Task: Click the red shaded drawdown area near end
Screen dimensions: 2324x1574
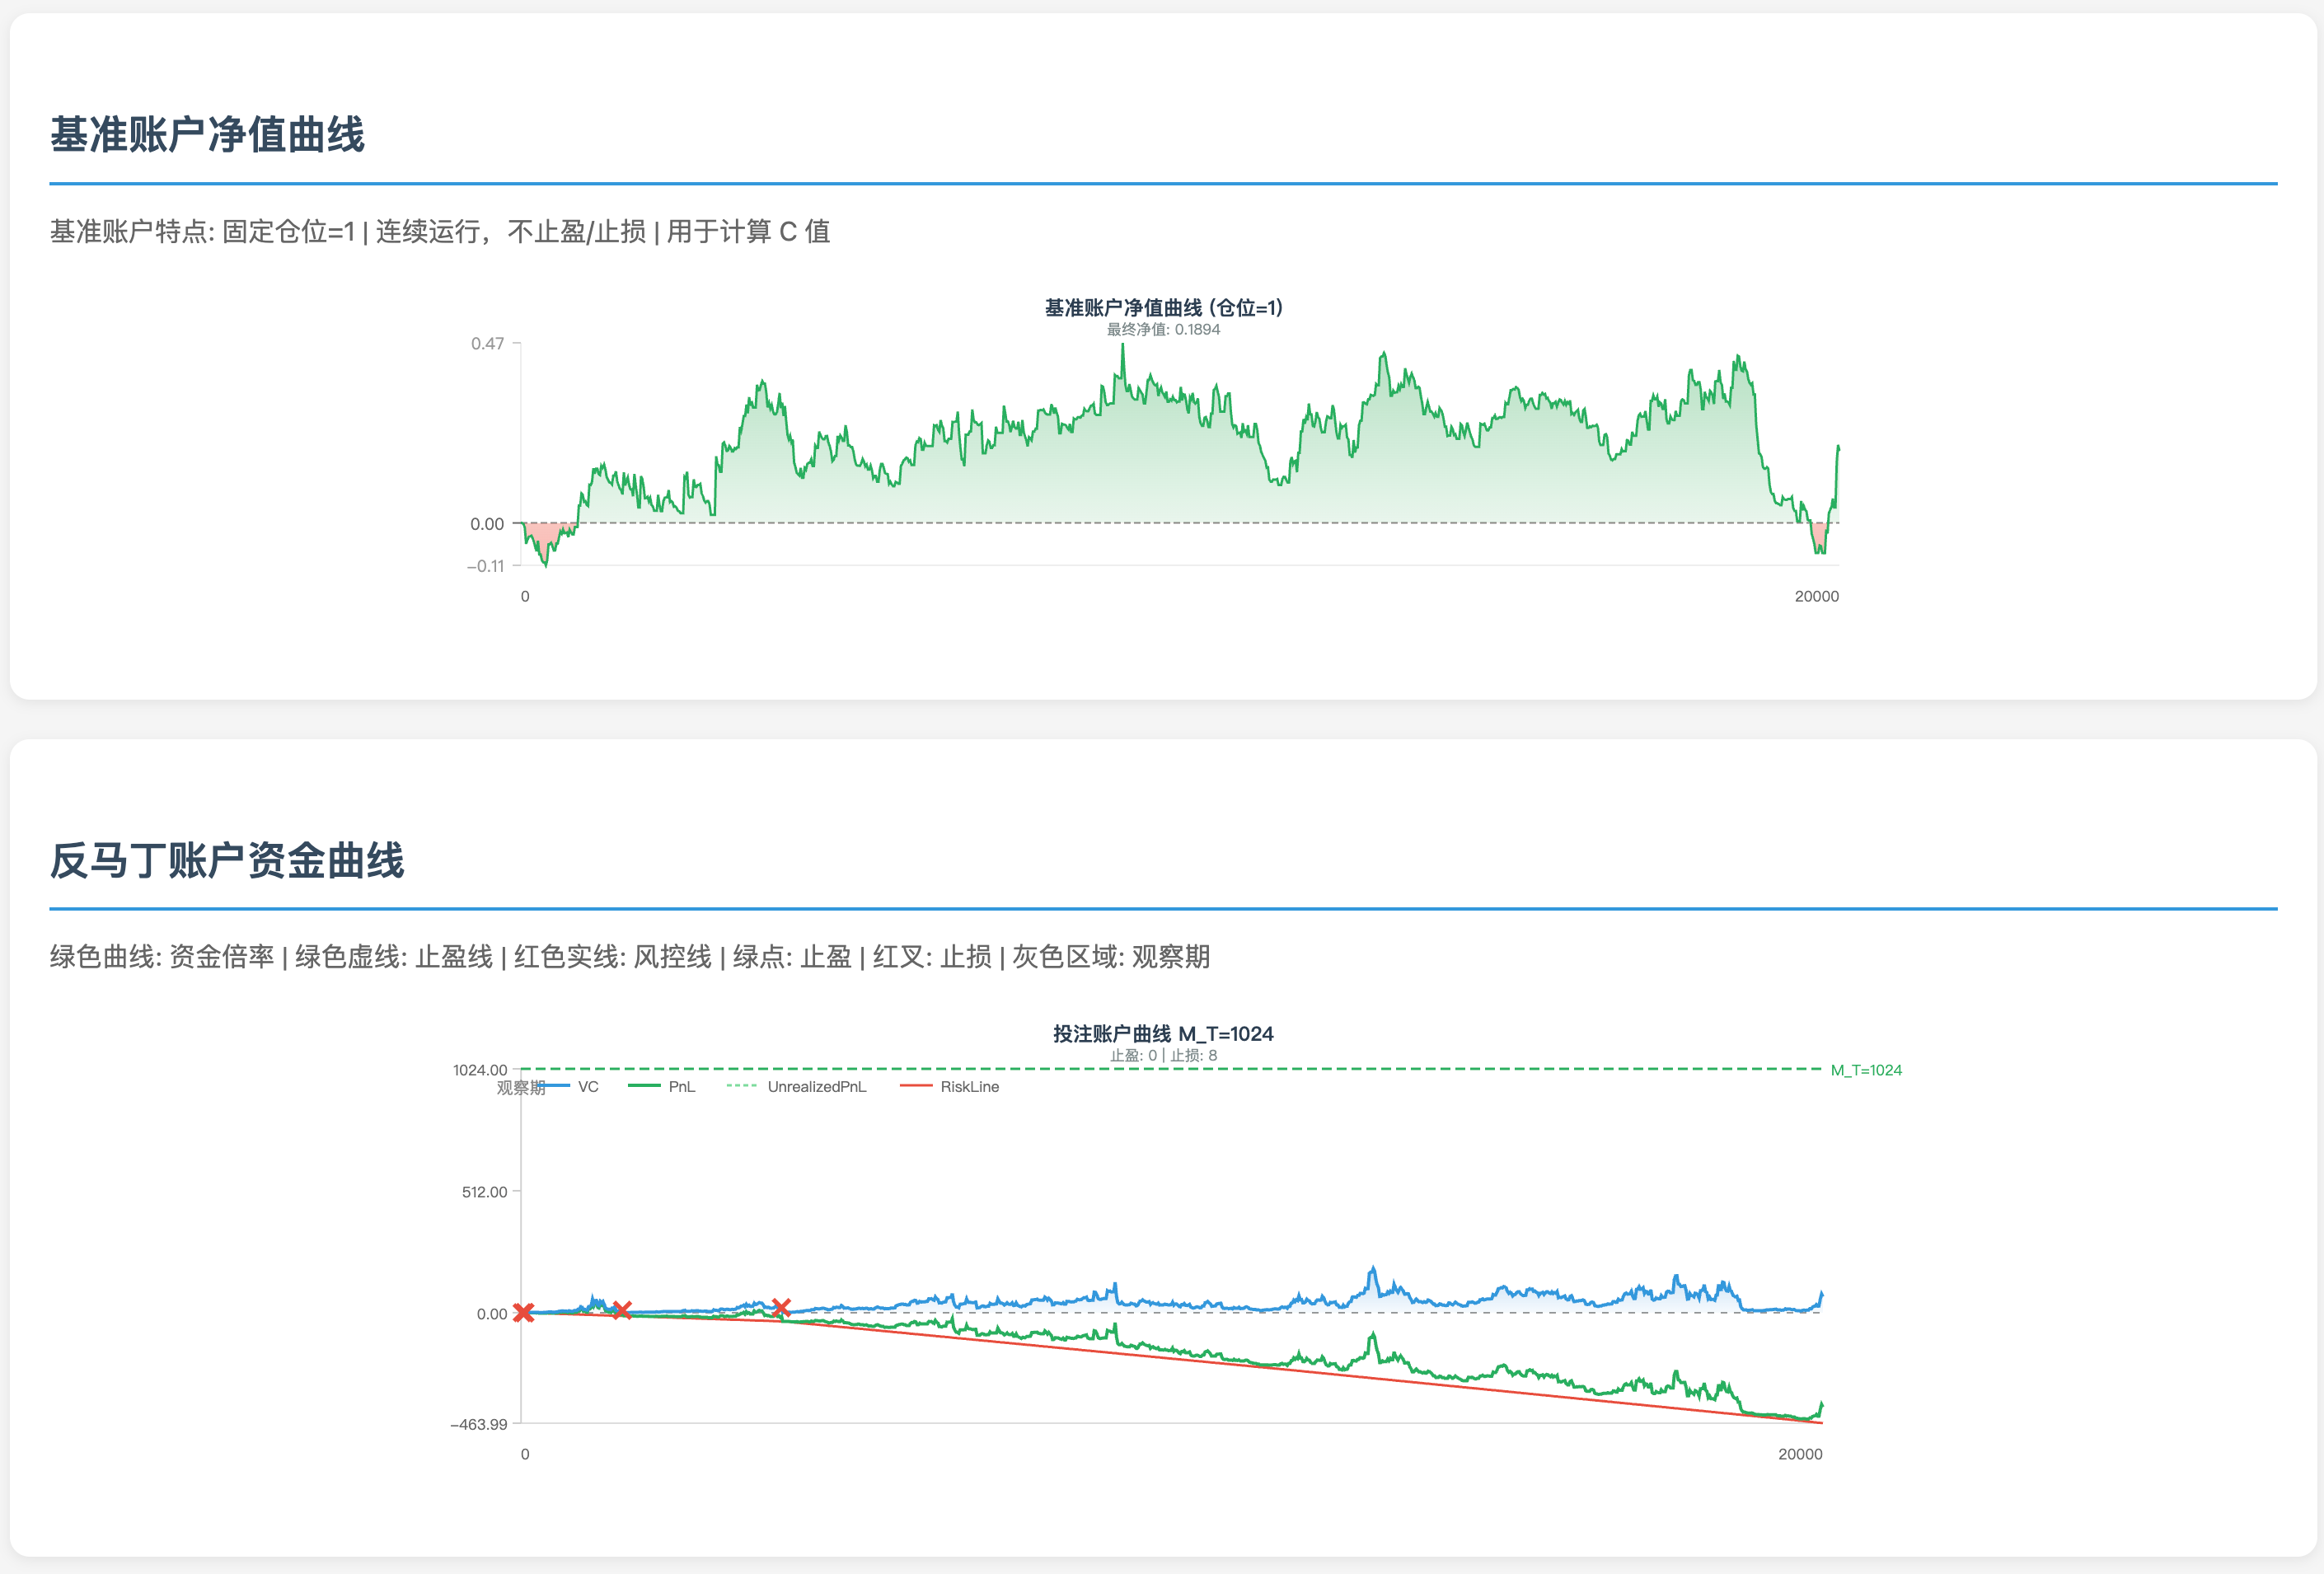Action: point(1819,536)
